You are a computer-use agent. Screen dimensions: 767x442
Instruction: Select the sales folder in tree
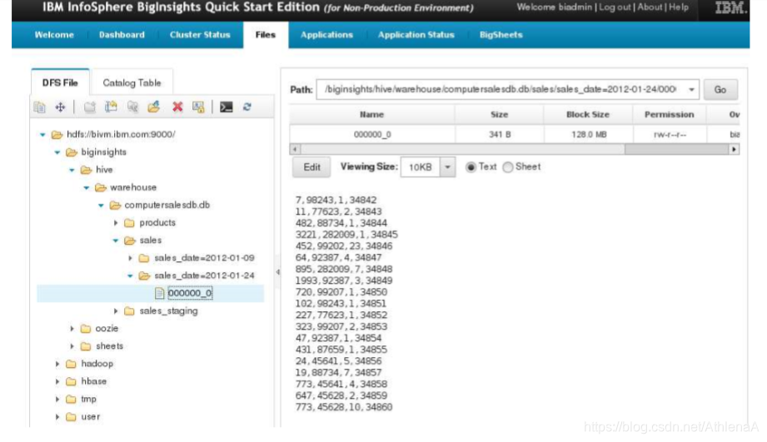150,241
